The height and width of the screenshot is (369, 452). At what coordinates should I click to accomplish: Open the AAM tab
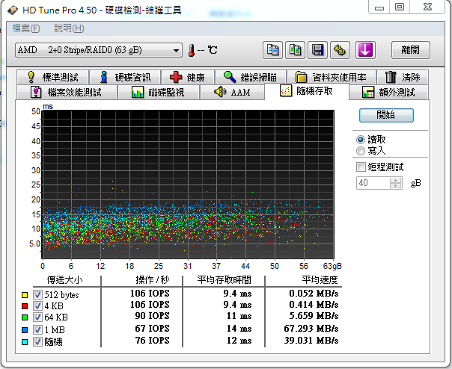pyautogui.click(x=232, y=92)
